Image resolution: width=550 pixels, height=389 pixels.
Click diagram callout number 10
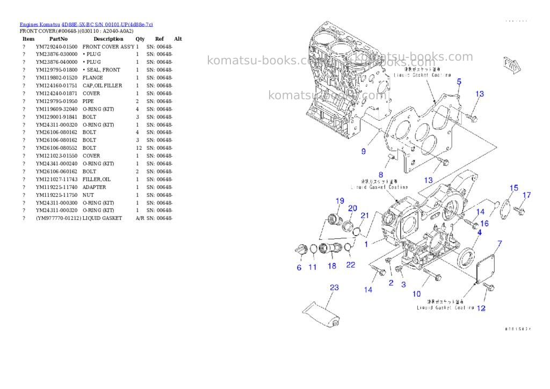tap(416, 294)
